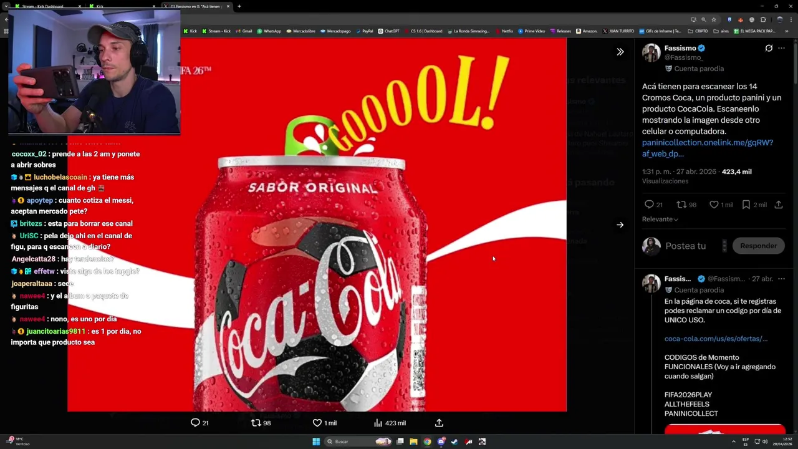Open ChatGPT bookmark
The height and width of the screenshot is (449, 798).
coord(388,31)
